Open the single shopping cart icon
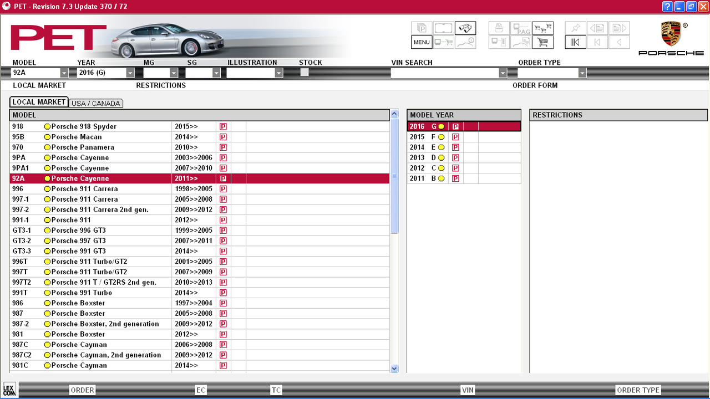The width and height of the screenshot is (710, 399). tap(542, 42)
